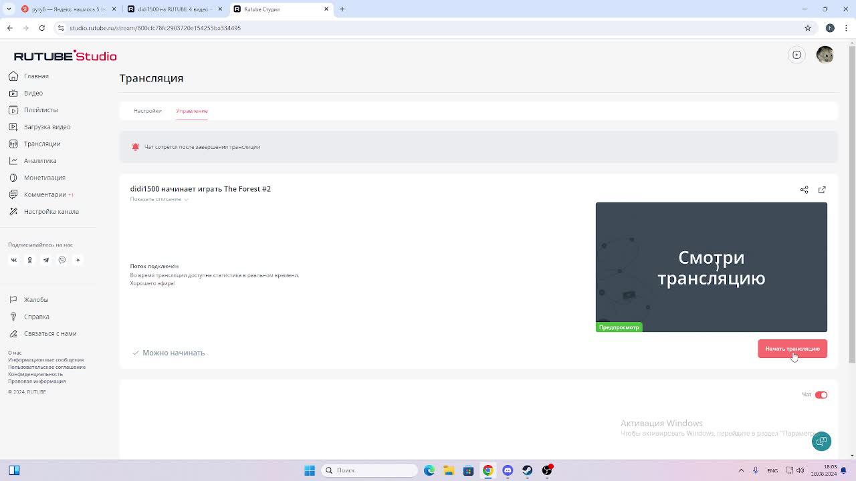This screenshot has width=856, height=481.
Task: Open Монетизация in the sidebar
Action: pos(44,178)
